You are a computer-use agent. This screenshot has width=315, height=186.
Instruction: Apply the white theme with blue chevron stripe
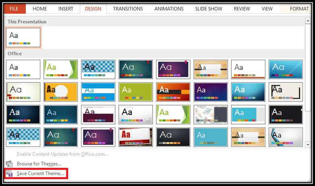tap(286, 137)
